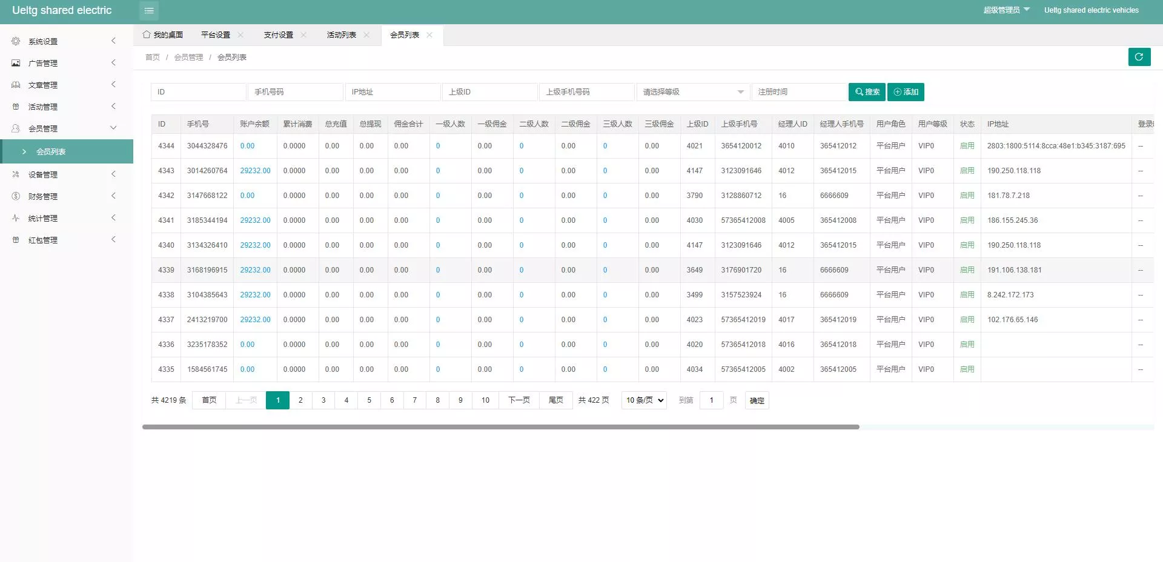Click the finance management coin icon
1163x562 pixels.
click(x=16, y=196)
